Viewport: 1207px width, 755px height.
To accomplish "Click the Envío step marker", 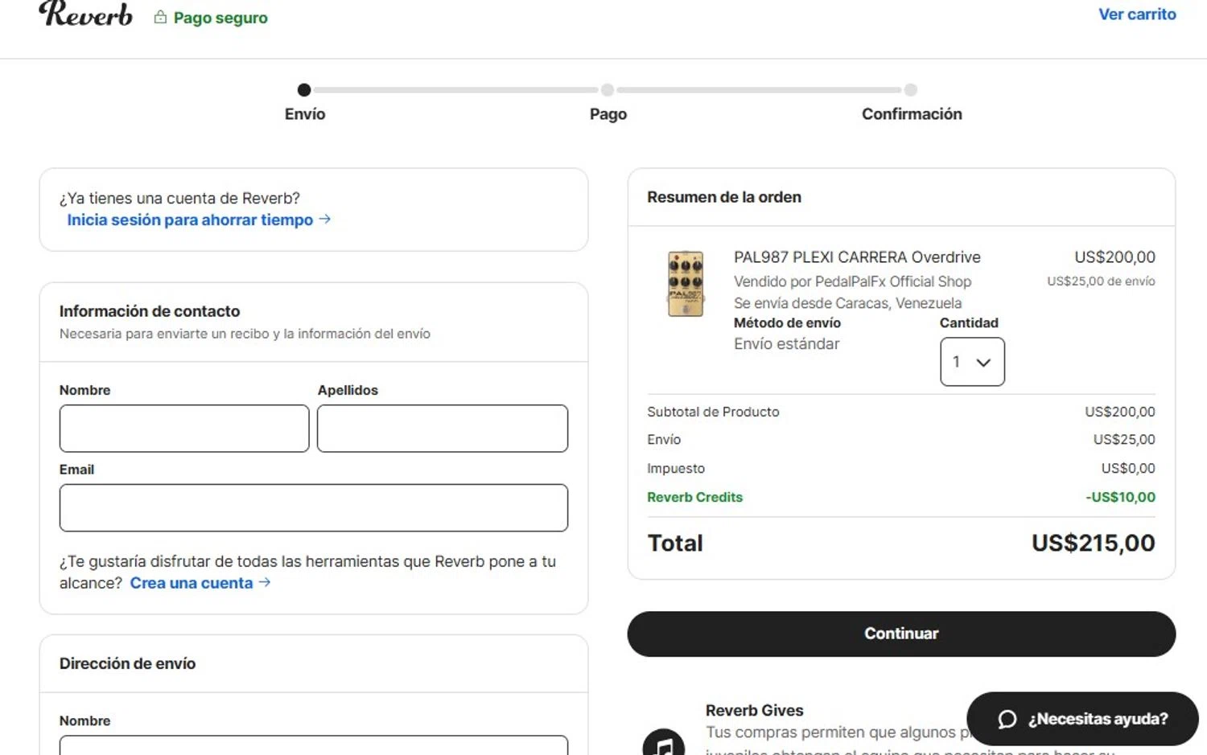I will pyautogui.click(x=304, y=90).
